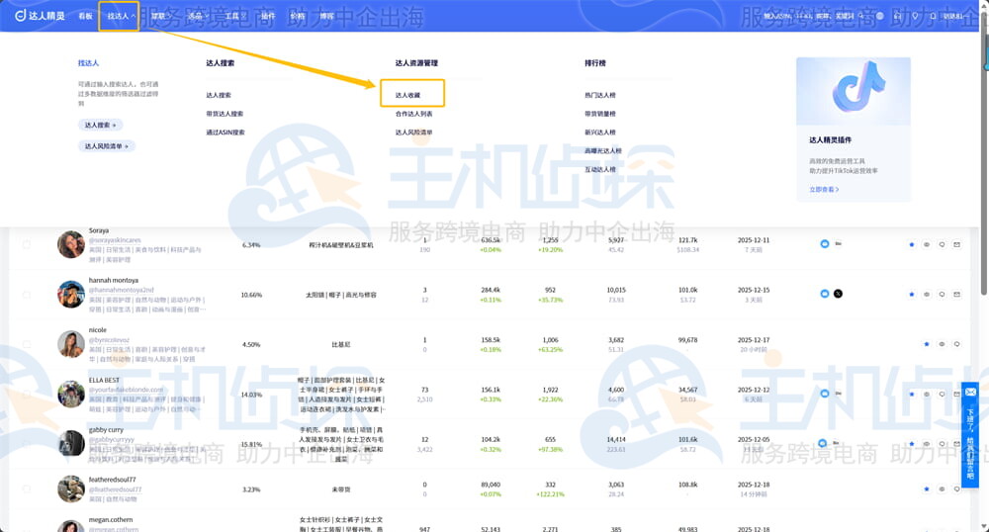Click blue contact icon in Soraya row
Viewport: 989px width, 532px height.
pos(825,243)
